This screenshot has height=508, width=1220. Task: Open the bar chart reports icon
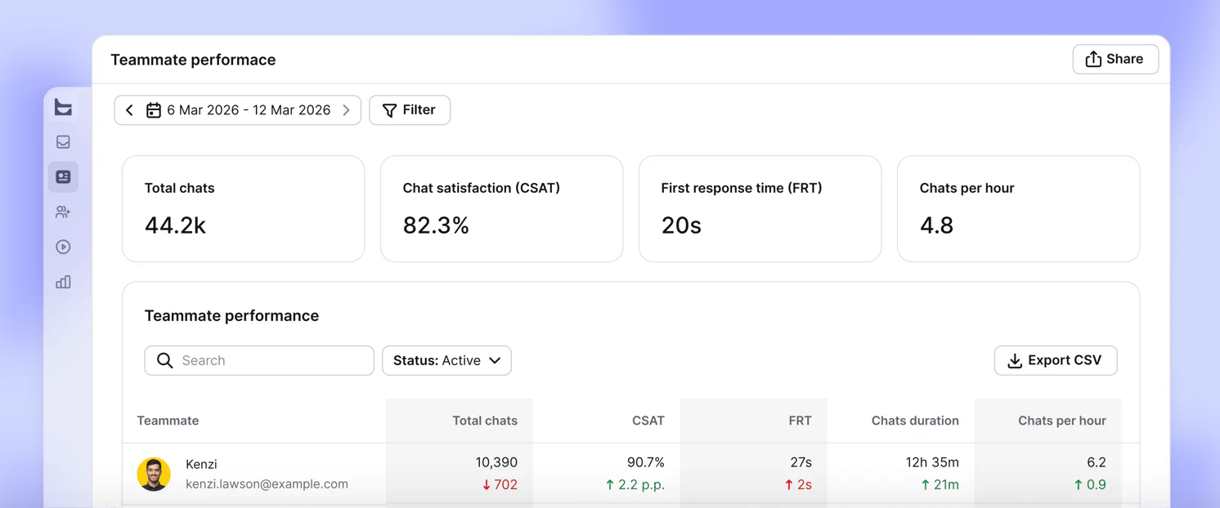(63, 283)
